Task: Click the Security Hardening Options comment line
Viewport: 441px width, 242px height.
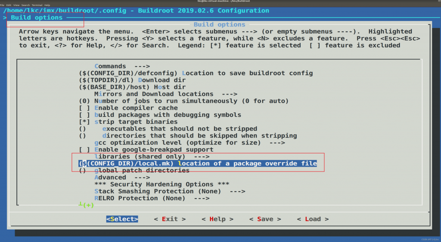Action: [x=162, y=184]
